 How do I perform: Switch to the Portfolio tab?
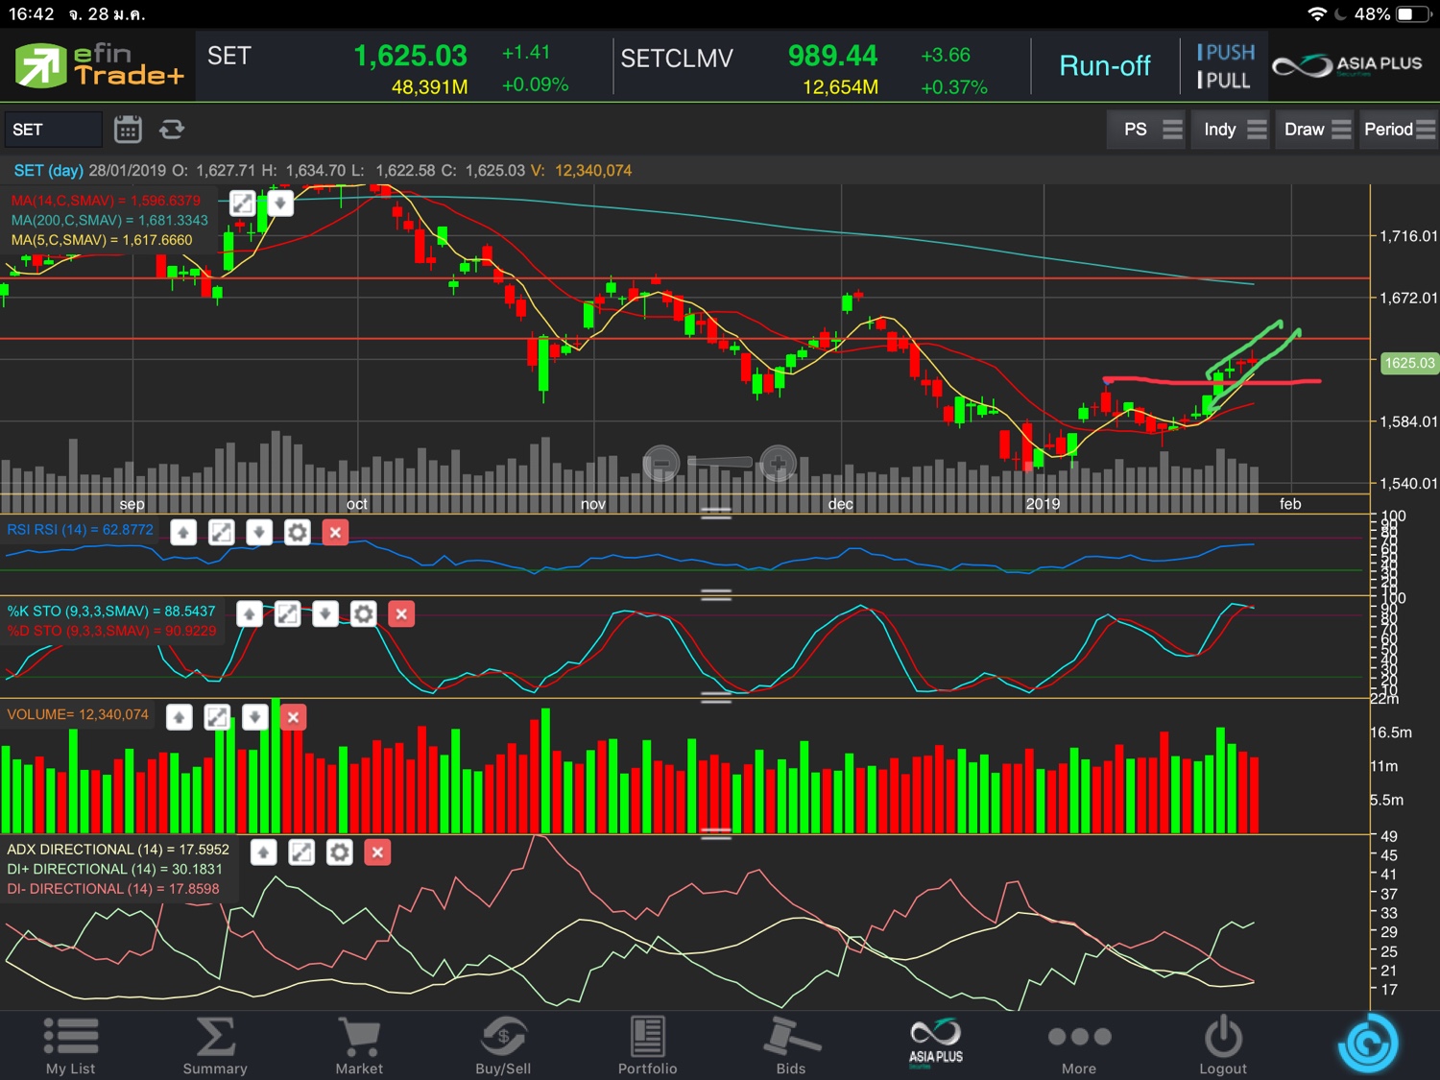[647, 1045]
